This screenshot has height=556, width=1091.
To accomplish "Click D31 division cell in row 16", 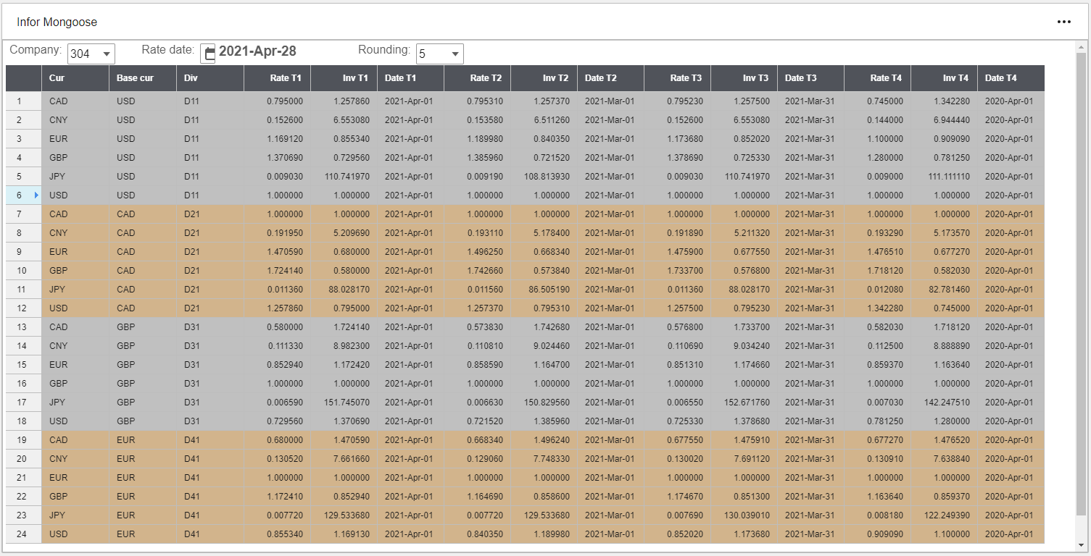I will coord(210,383).
